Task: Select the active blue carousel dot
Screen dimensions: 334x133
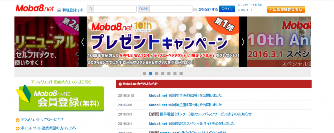Action: pyautogui.click(x=151, y=73)
